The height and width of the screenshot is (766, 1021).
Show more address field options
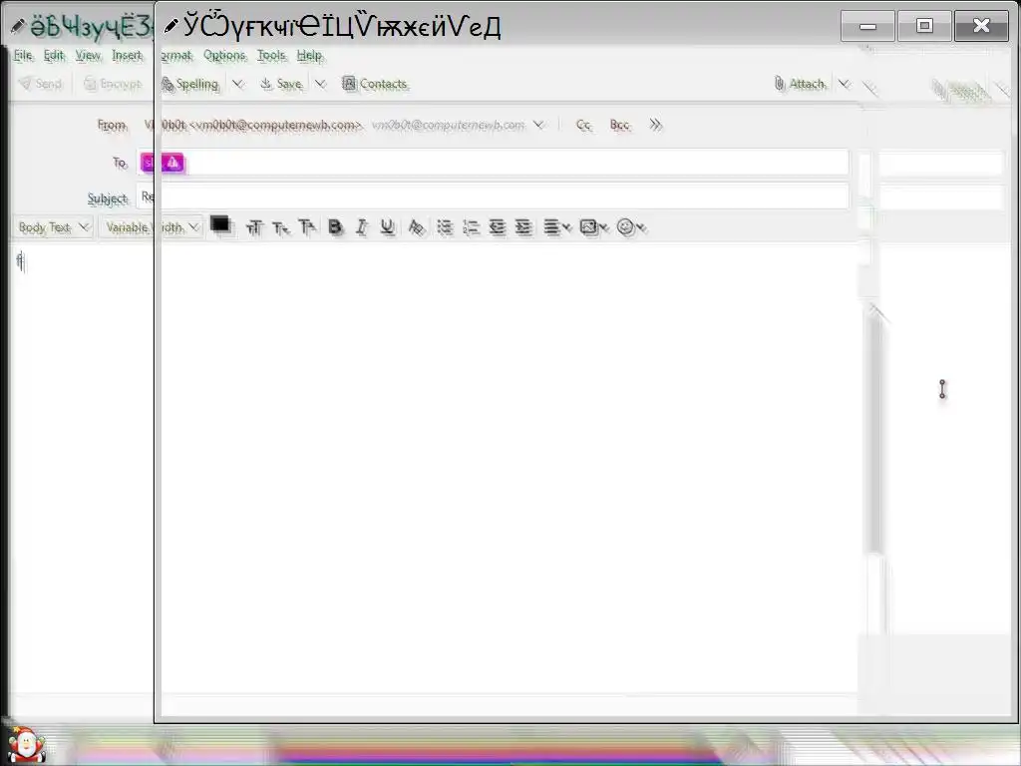tap(655, 125)
